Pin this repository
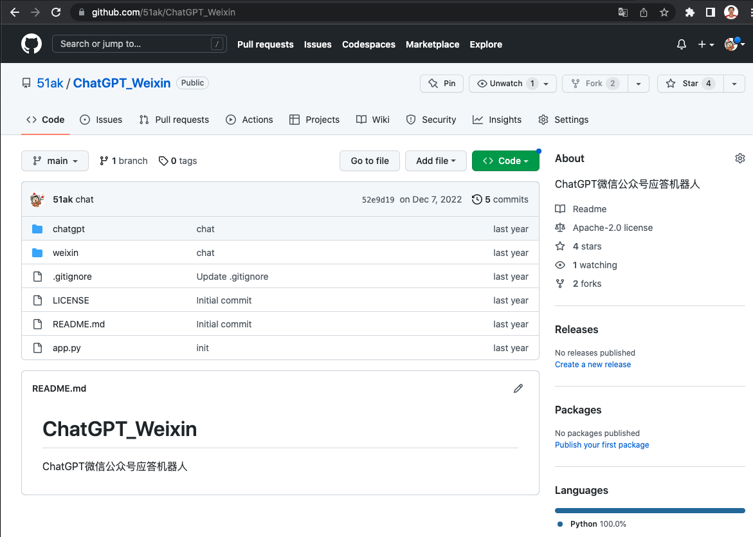The height and width of the screenshot is (537, 753). click(441, 83)
